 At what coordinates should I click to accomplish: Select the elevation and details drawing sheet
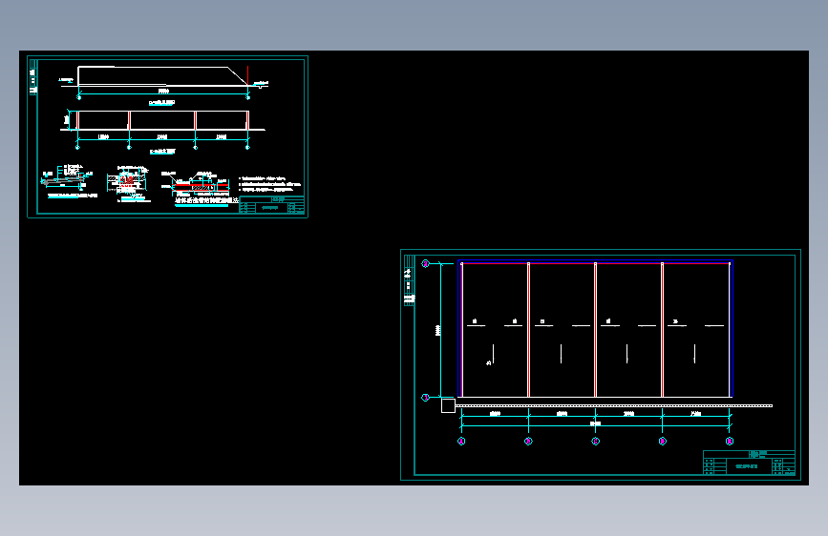(x=167, y=136)
